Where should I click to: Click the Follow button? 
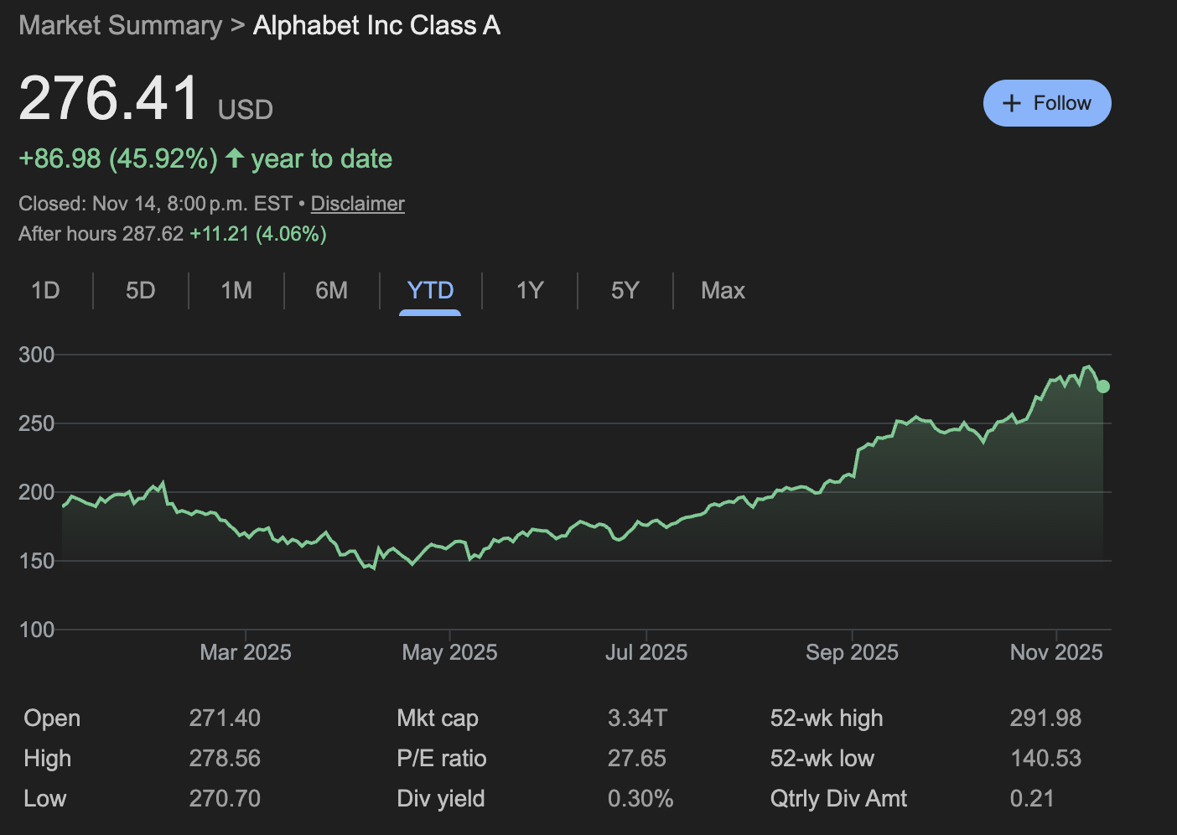(x=1046, y=103)
